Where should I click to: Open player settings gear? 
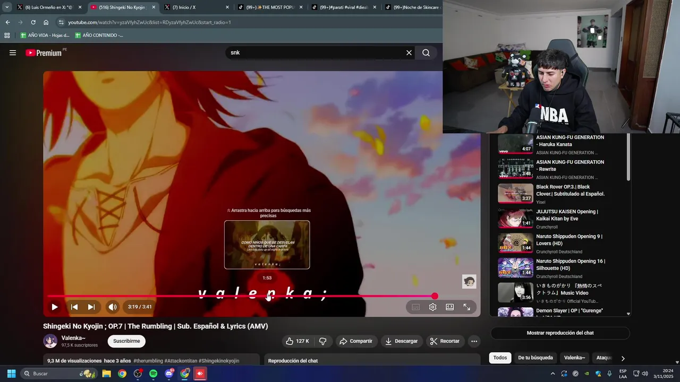coord(432,307)
